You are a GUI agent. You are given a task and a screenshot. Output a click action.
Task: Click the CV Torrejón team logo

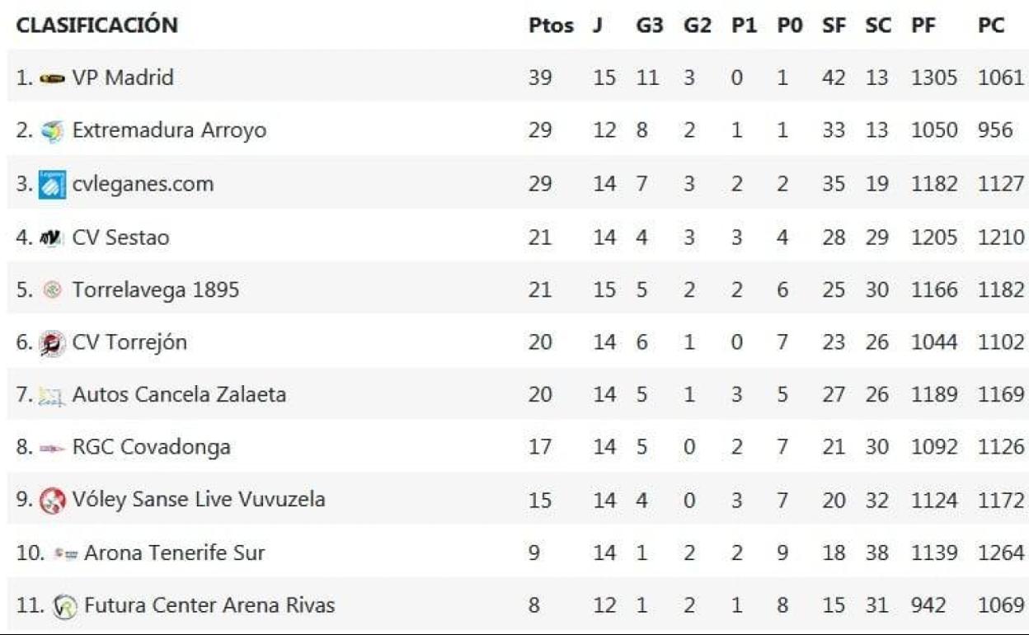pos(52,343)
